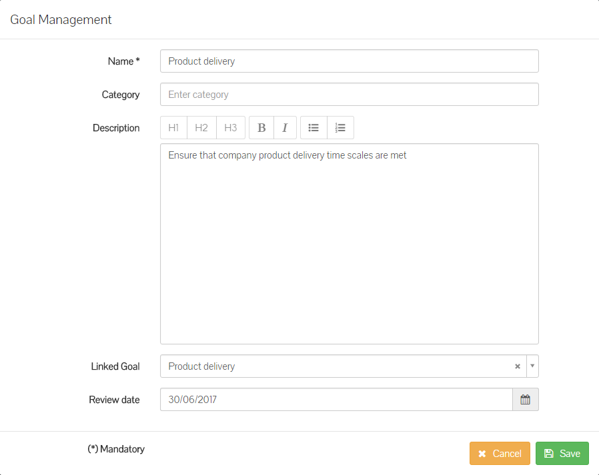This screenshot has width=599, height=475.
Task: Insert a numbered list
Action: tap(340, 128)
